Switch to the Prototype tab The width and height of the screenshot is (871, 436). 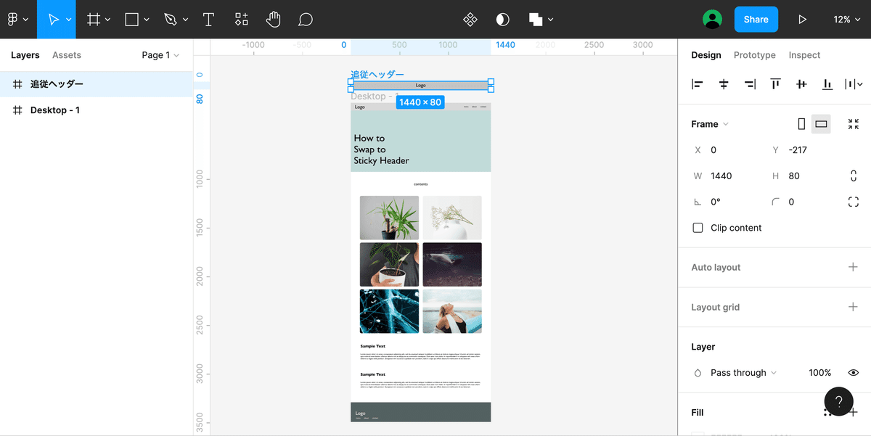click(x=755, y=55)
